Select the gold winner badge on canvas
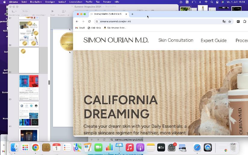Screen dimensions: 248x155 67,41
